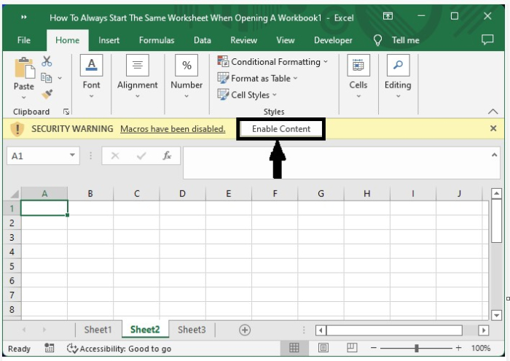510x361 pixels.
Task: Switch to the Sheet3 worksheet tab
Action: point(192,330)
